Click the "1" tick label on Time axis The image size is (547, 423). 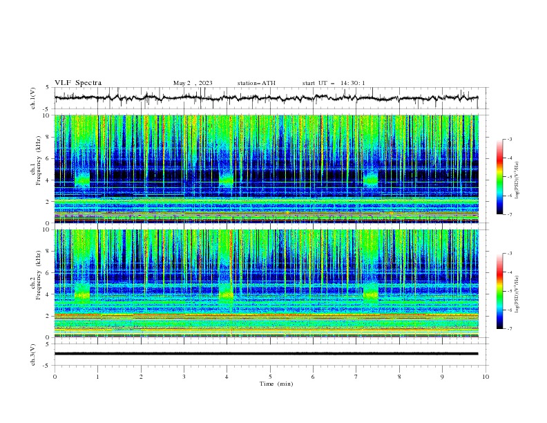(98, 377)
